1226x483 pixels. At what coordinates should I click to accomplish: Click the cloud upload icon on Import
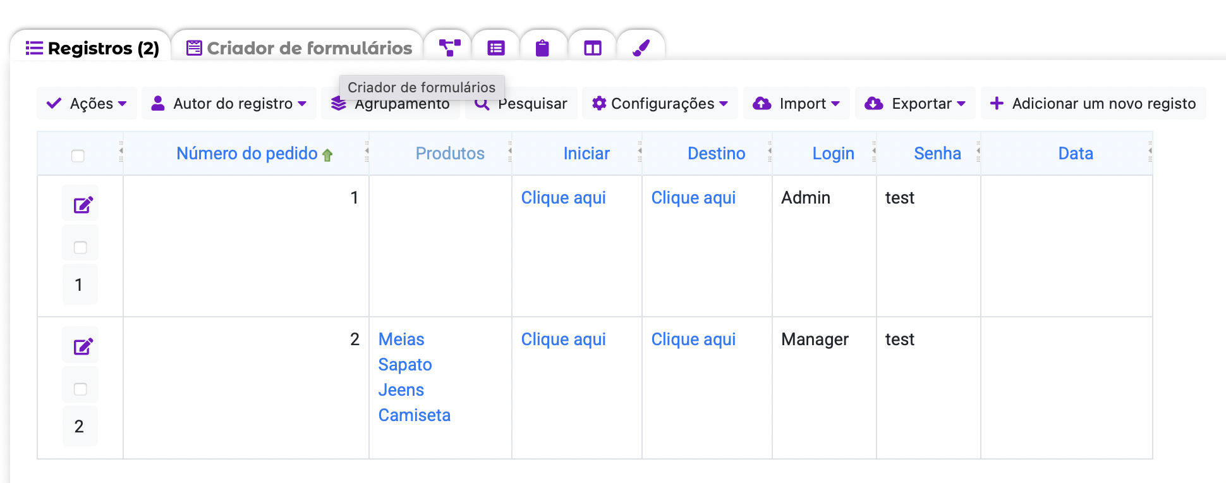click(x=762, y=103)
